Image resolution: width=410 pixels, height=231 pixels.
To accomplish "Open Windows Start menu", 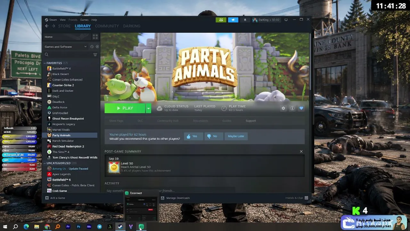I will pos(5,227).
